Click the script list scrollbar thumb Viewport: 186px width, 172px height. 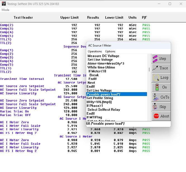pyautogui.click(x=149, y=69)
